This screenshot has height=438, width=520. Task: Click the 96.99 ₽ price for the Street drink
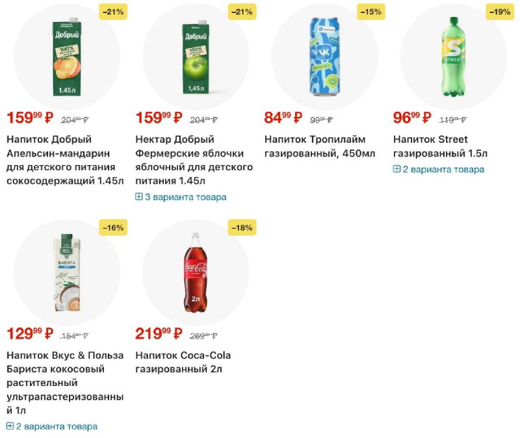point(412,118)
